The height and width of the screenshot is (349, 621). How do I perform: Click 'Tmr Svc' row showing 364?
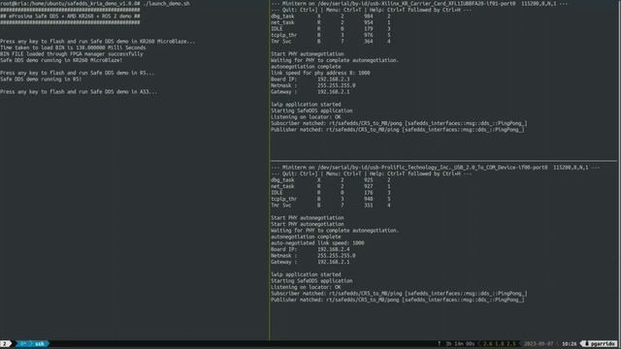point(331,42)
